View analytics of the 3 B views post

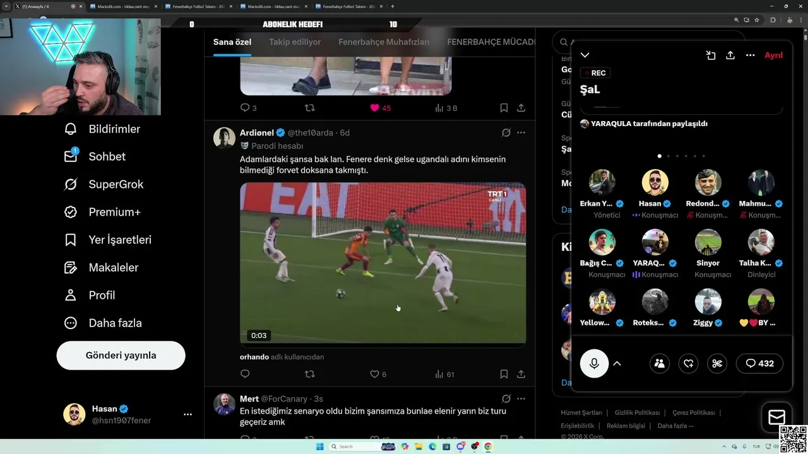click(446, 108)
